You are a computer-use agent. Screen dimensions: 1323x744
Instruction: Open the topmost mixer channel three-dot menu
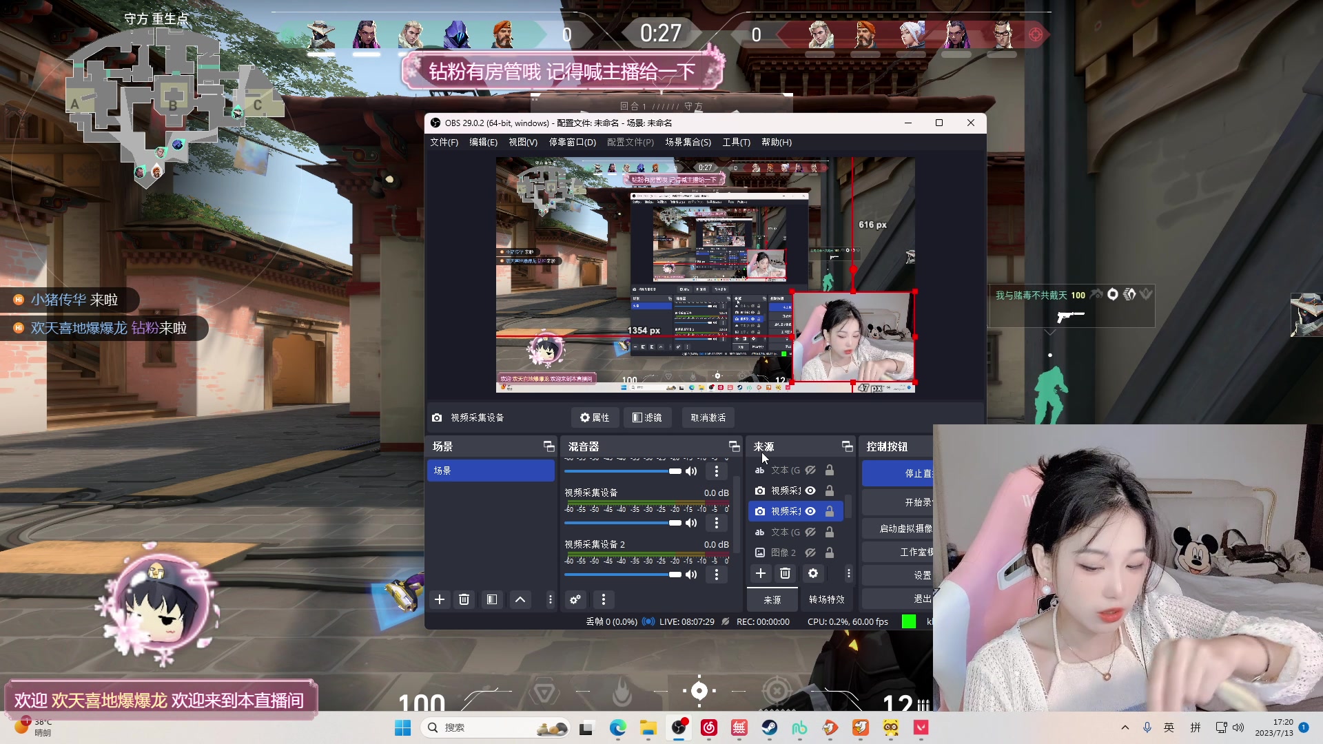point(717,471)
